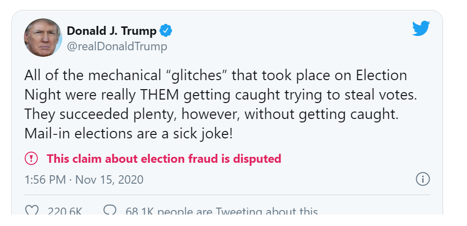Like the tweet with heart icon
This screenshot has height=226, width=467.
point(32,212)
